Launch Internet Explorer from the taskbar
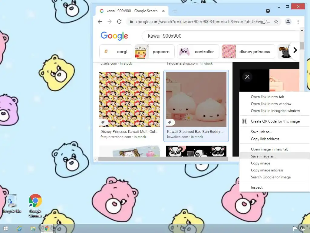 pyautogui.click(x=19, y=228)
